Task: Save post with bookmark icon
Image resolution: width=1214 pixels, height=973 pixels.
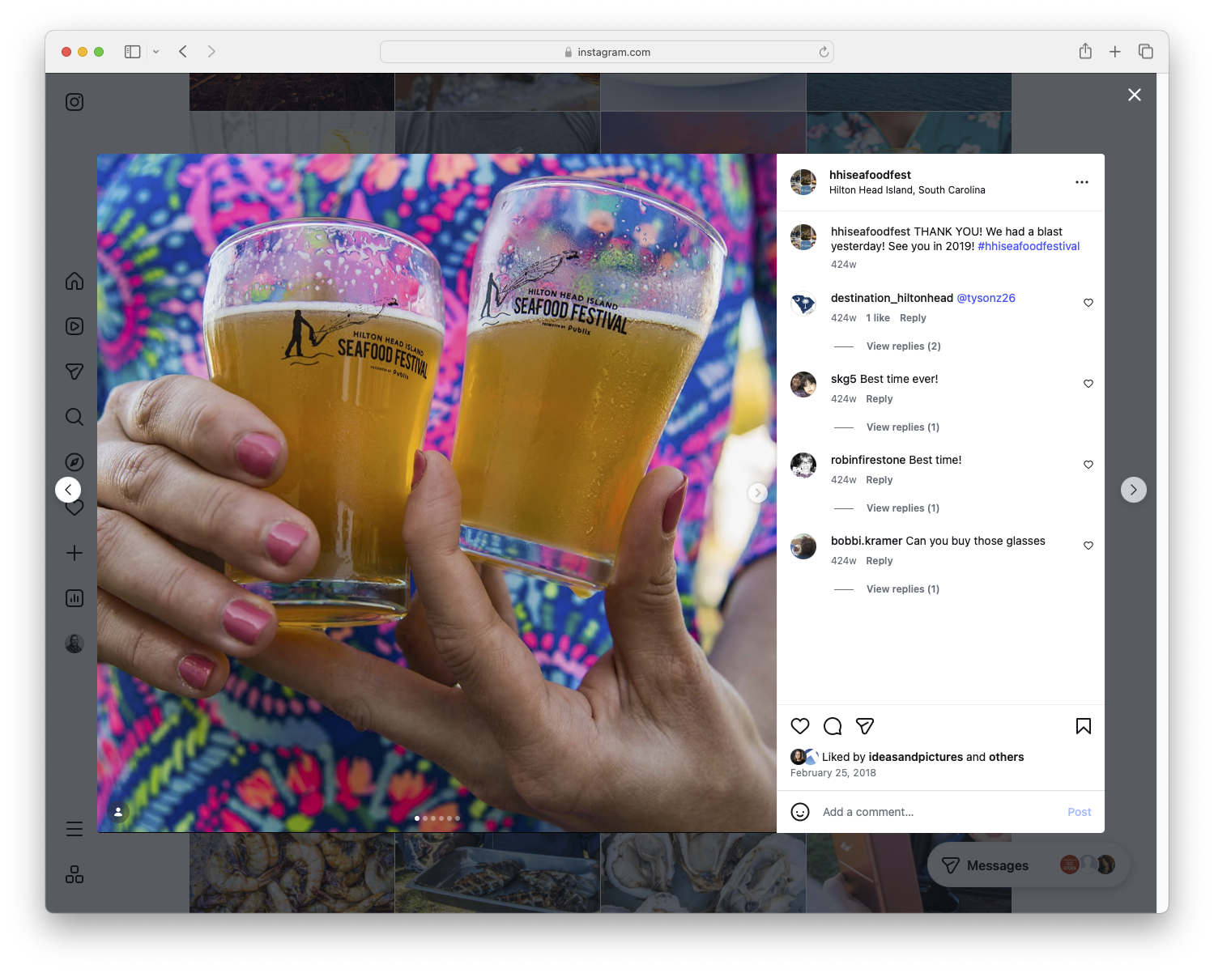Action: (1084, 726)
